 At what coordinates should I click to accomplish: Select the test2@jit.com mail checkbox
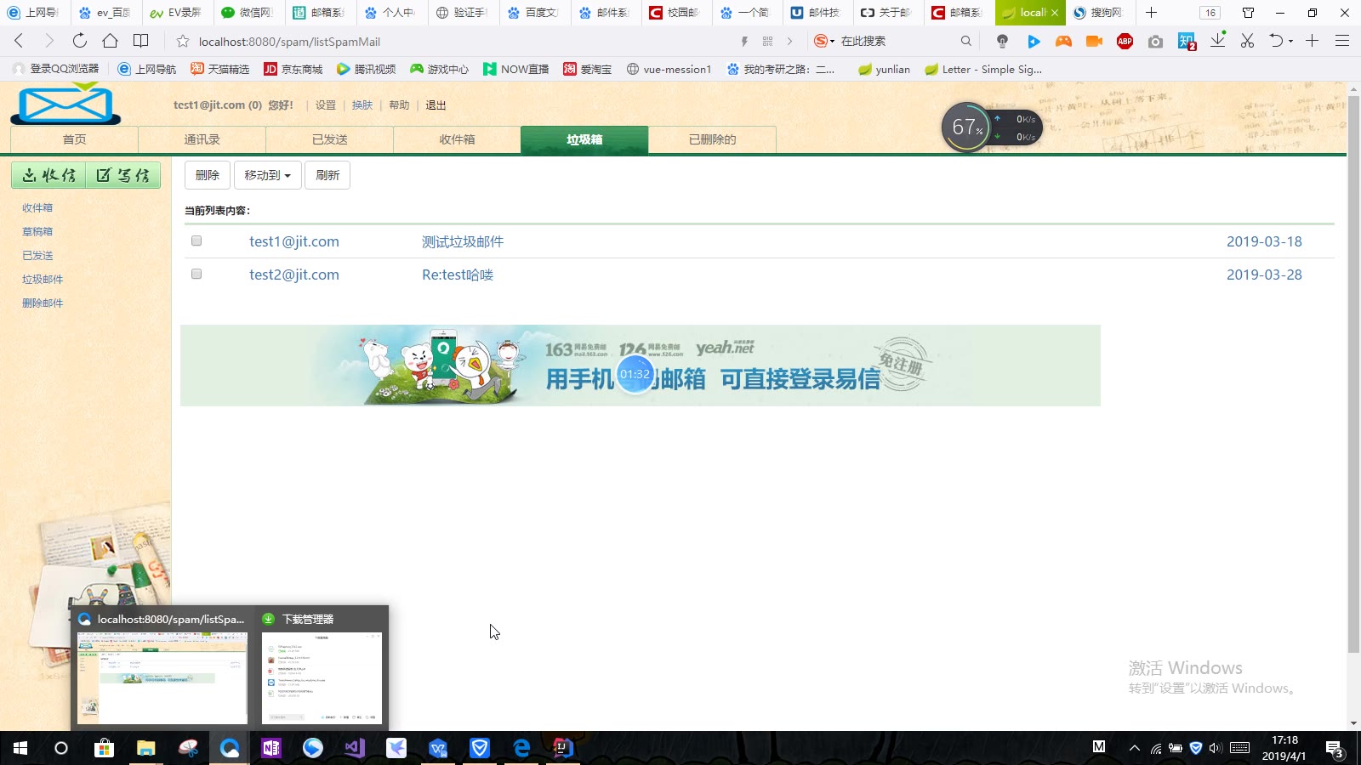click(x=196, y=275)
